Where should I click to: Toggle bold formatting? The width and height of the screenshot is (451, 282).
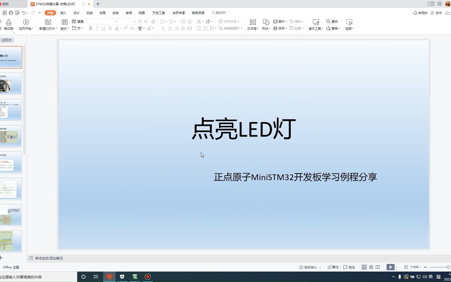(90, 28)
